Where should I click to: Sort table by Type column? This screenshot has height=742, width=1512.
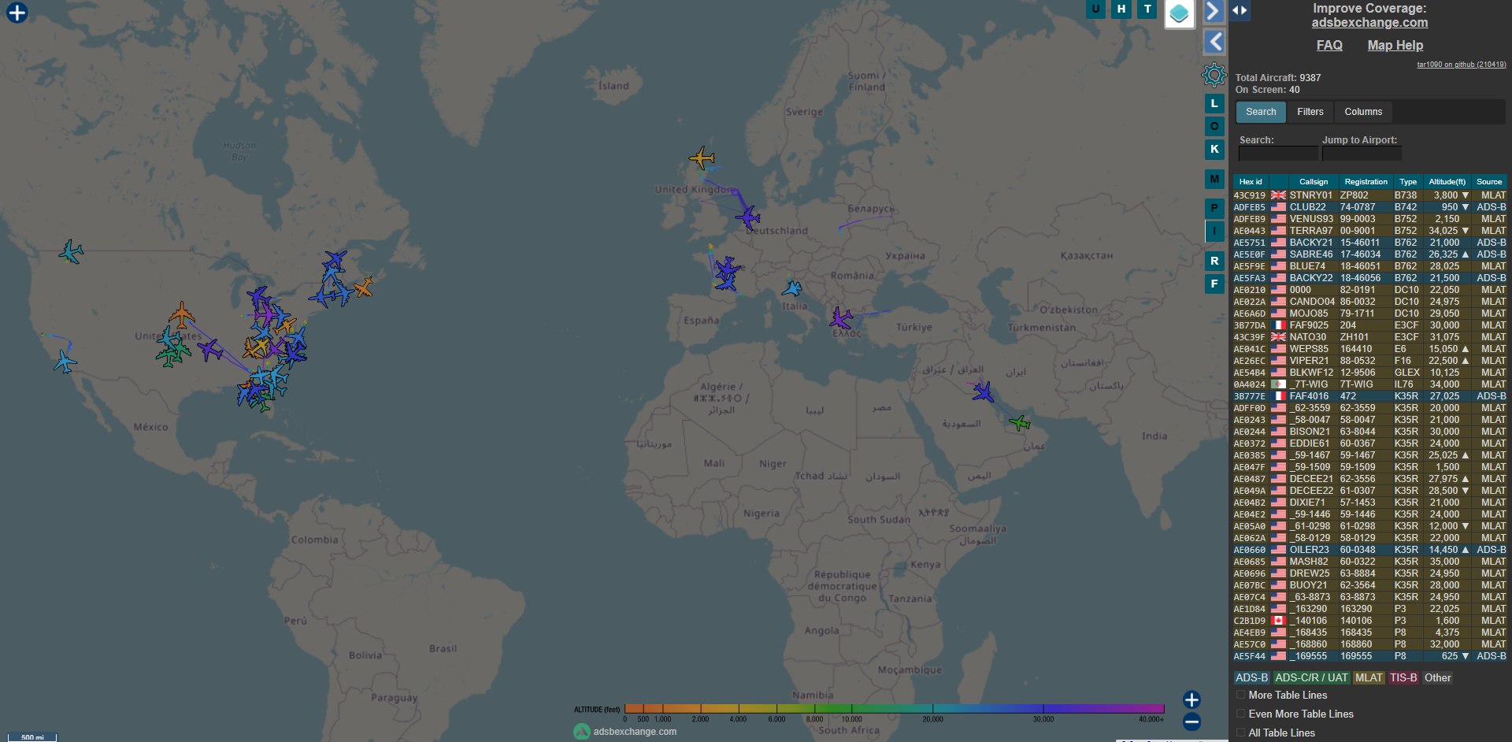click(x=1408, y=182)
